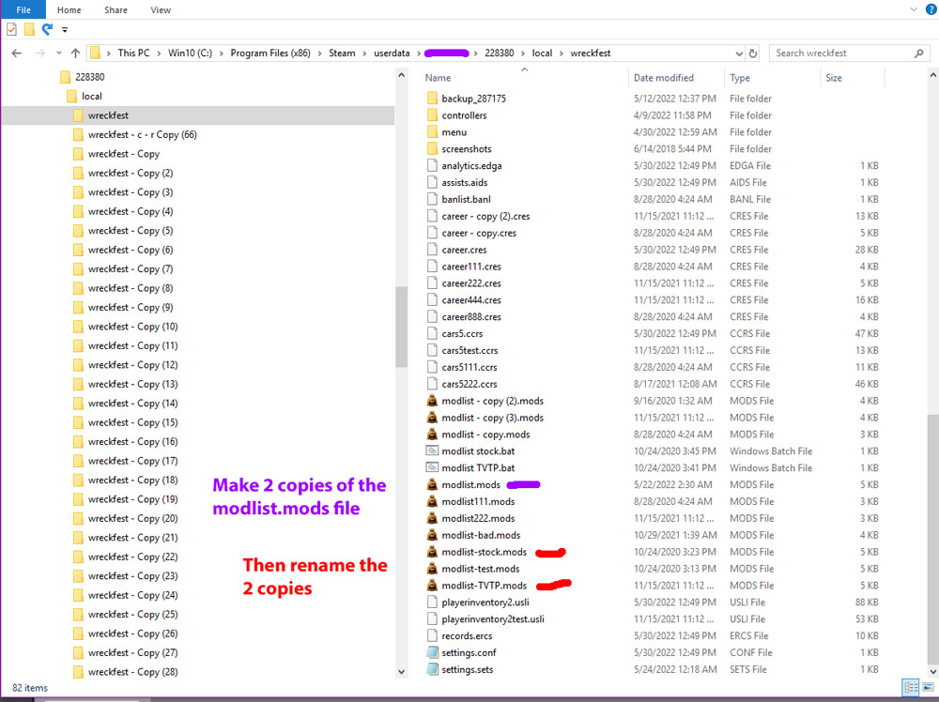Image resolution: width=939 pixels, height=702 pixels.
Task: Open the Customize Quick Access Toolbar dropdown
Action: [65, 29]
